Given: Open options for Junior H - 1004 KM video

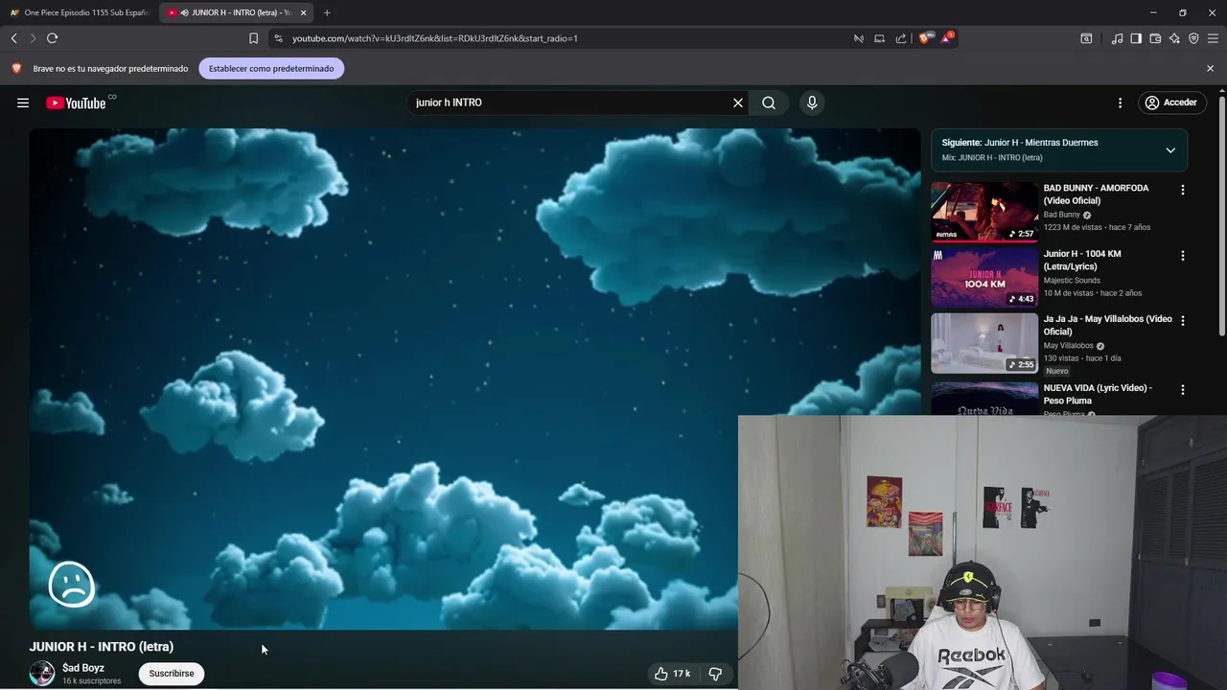Looking at the screenshot, I should [1182, 256].
